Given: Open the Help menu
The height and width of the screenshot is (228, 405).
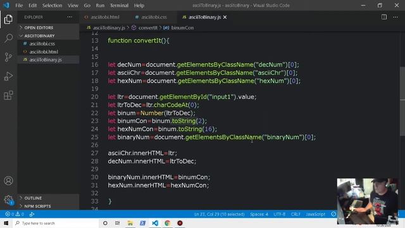Looking at the screenshot, I should [139, 5].
